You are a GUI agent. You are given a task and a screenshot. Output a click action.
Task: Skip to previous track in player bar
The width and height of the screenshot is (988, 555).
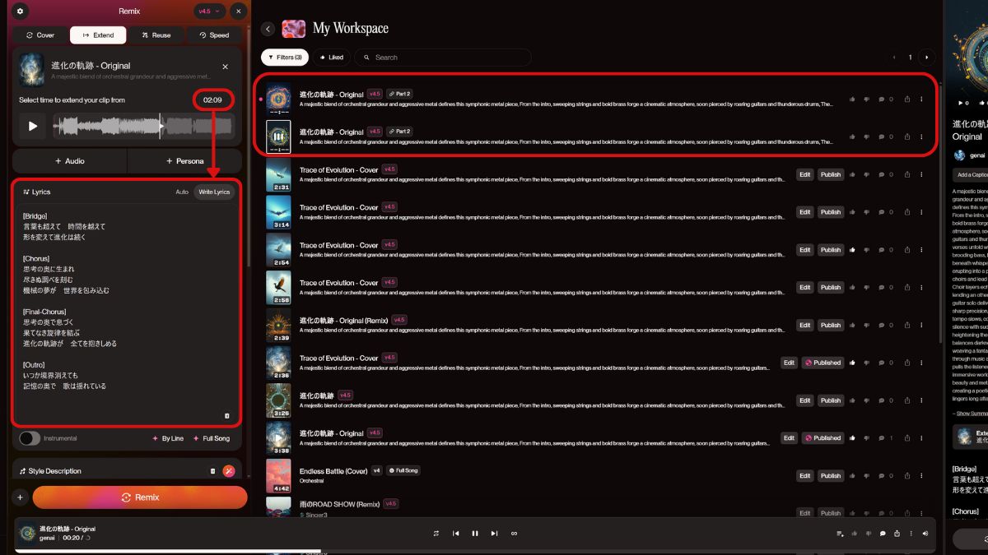[456, 534]
